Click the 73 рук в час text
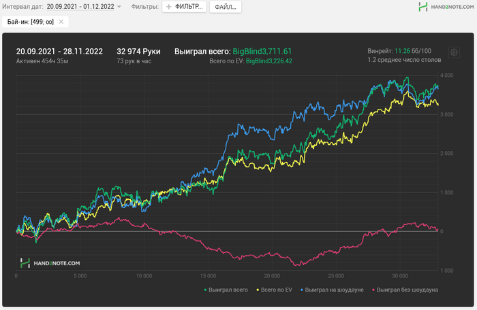 (134, 61)
